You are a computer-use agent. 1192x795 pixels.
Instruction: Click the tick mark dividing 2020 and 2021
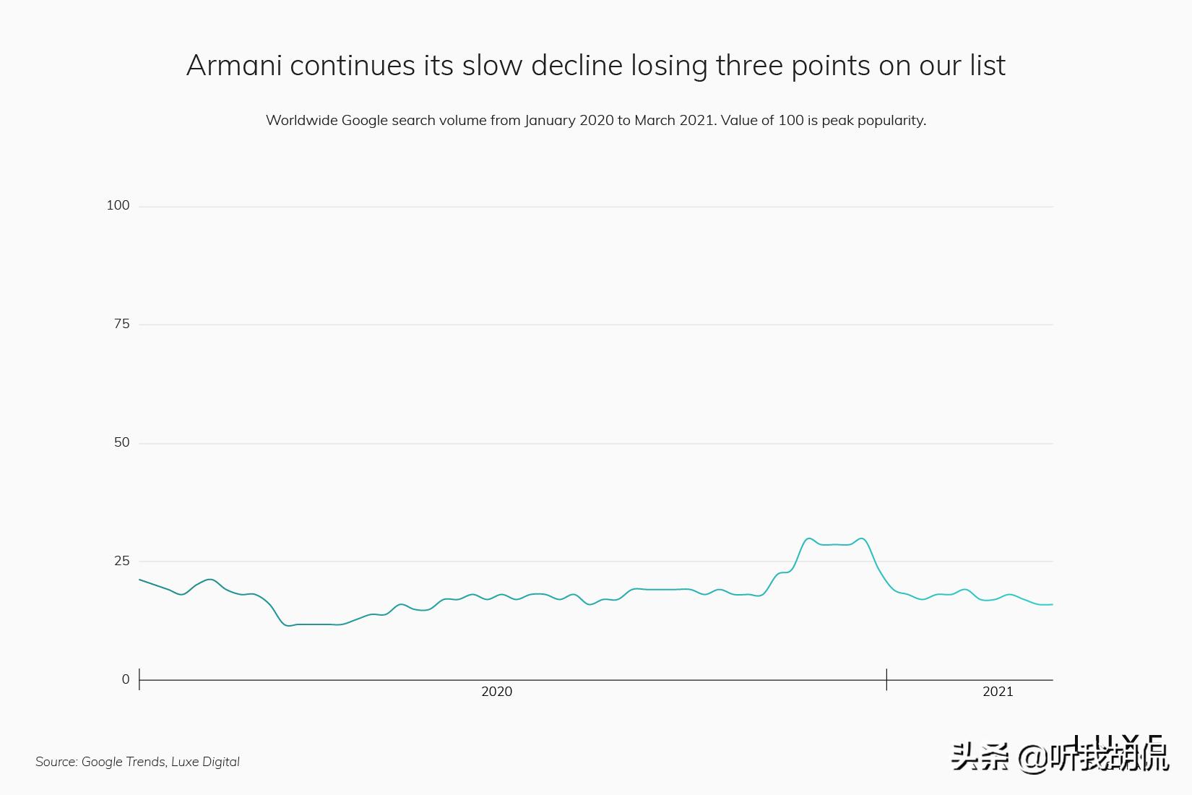(886, 679)
